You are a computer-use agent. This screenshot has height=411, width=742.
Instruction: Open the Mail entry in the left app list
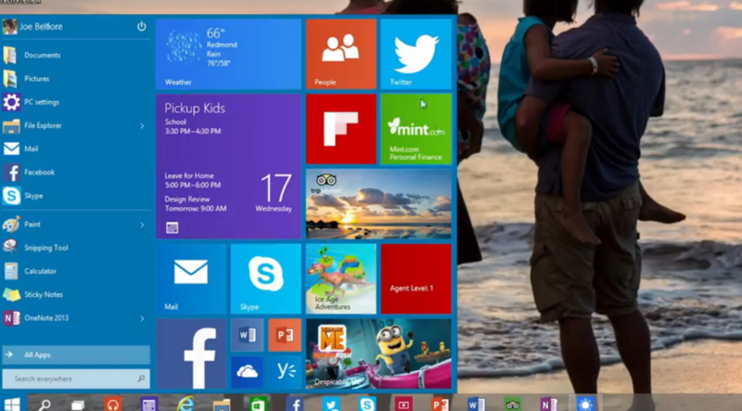coord(76,148)
